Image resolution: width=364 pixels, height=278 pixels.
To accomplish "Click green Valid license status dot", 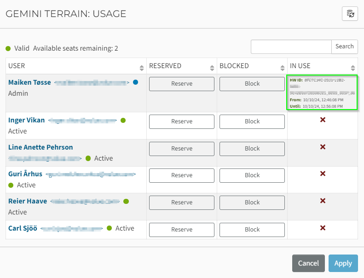I will point(8,48).
